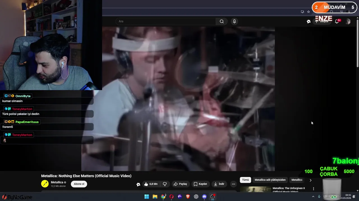Open The Unforgiven II video title

[289, 190]
